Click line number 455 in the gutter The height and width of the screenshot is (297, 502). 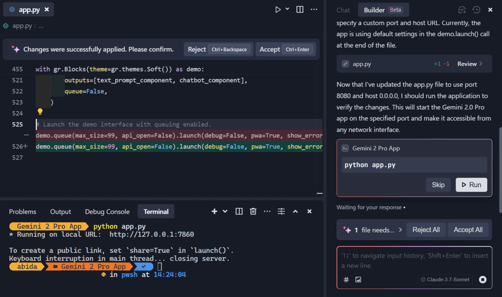(18, 69)
